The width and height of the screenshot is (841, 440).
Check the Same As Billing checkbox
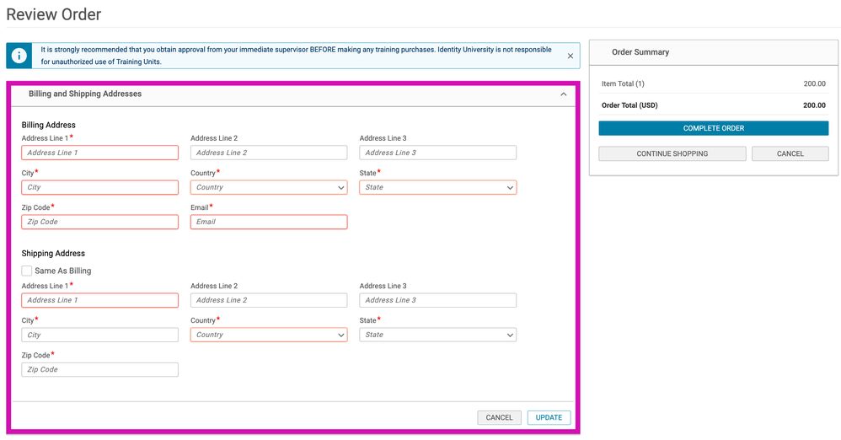(x=27, y=271)
